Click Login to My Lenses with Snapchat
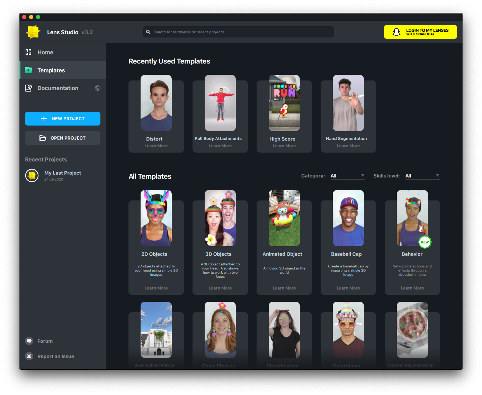 [x=420, y=32]
